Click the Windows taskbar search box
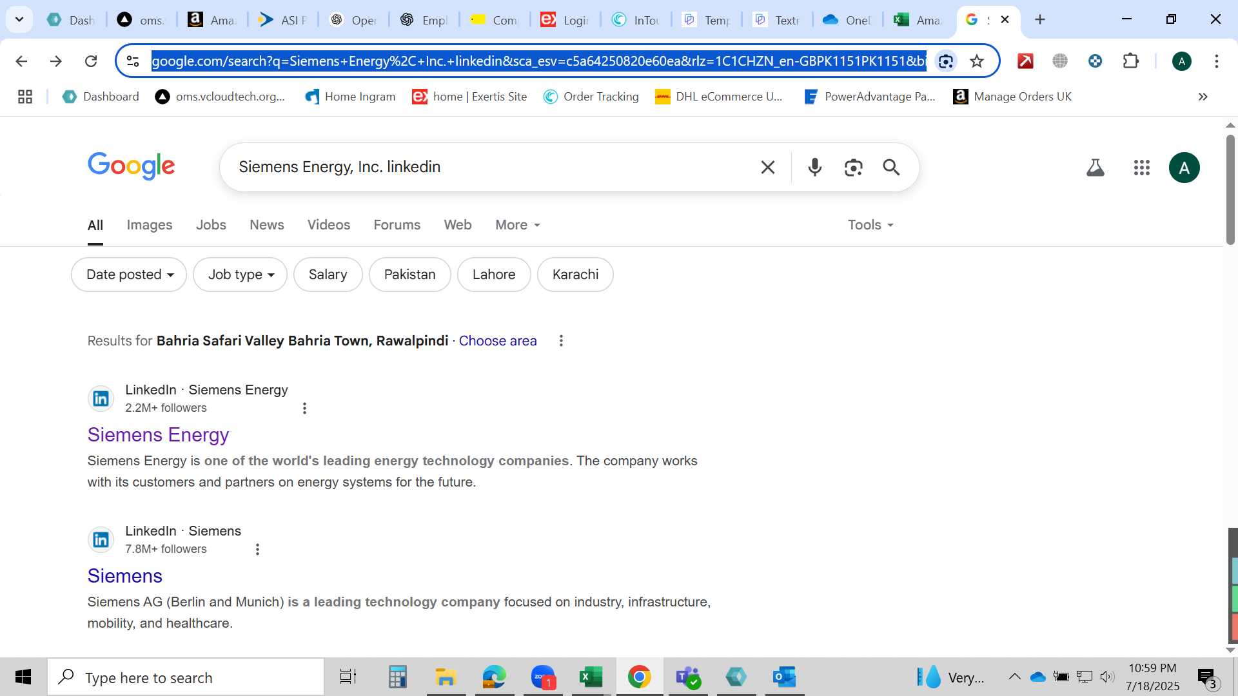The width and height of the screenshot is (1238, 696). [x=186, y=677]
